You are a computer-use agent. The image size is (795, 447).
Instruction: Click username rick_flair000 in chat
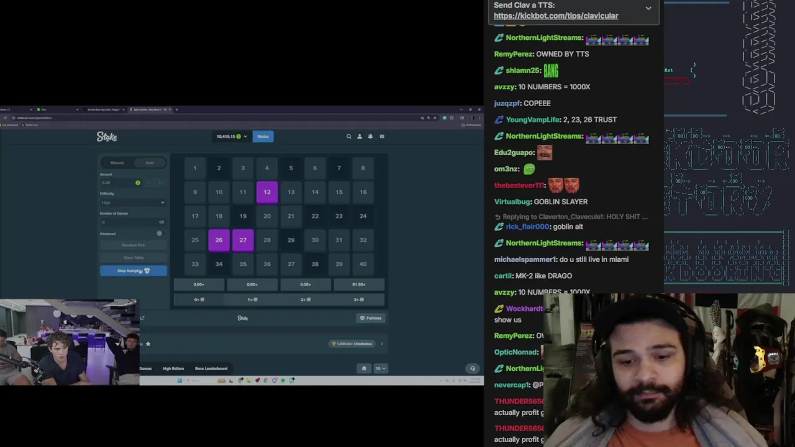[528, 227]
